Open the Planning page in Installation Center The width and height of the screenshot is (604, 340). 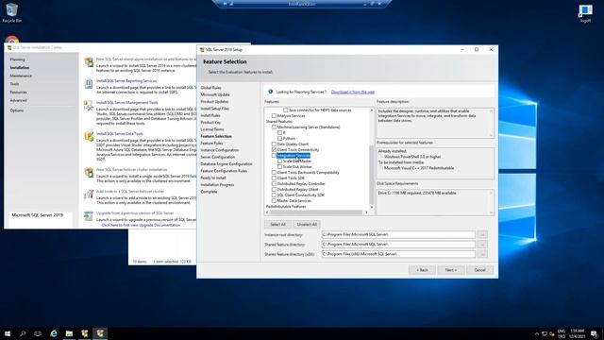17,59
